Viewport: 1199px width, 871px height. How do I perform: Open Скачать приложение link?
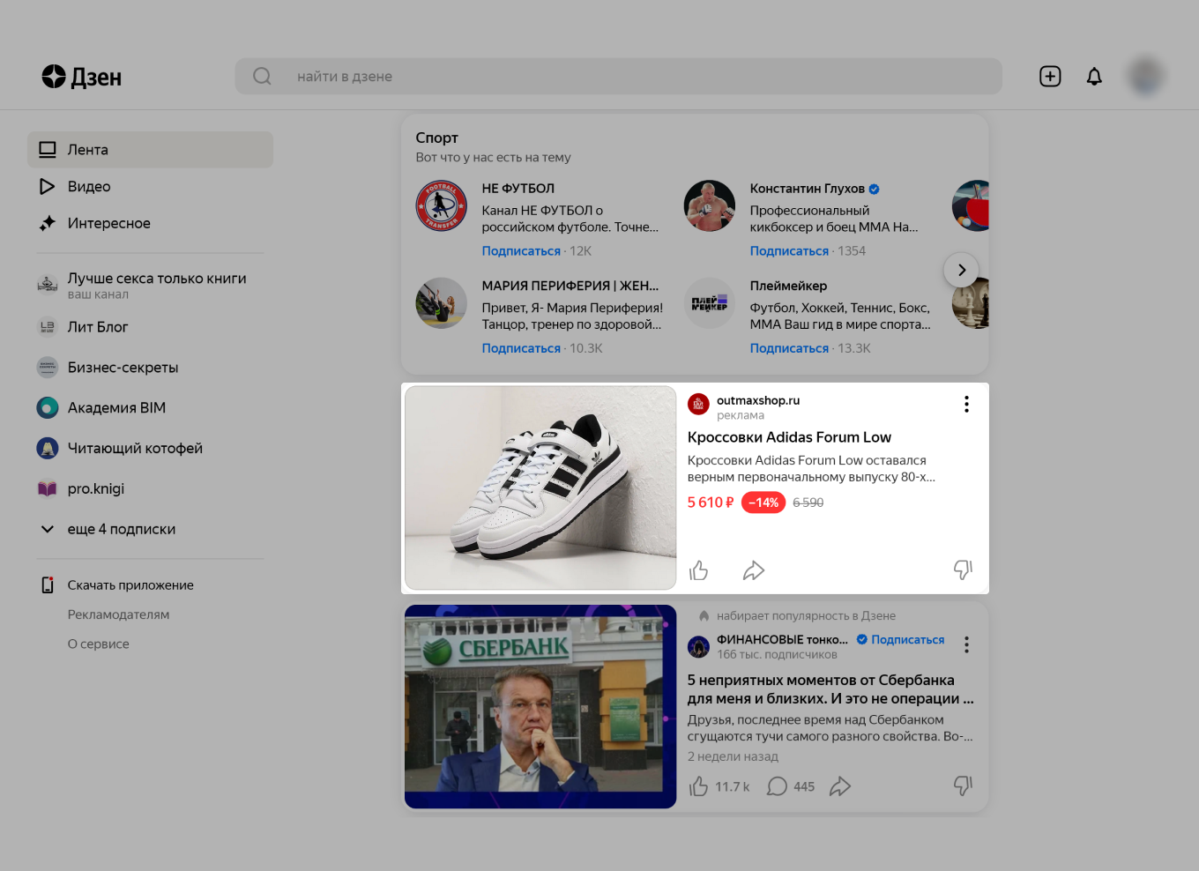click(x=130, y=585)
